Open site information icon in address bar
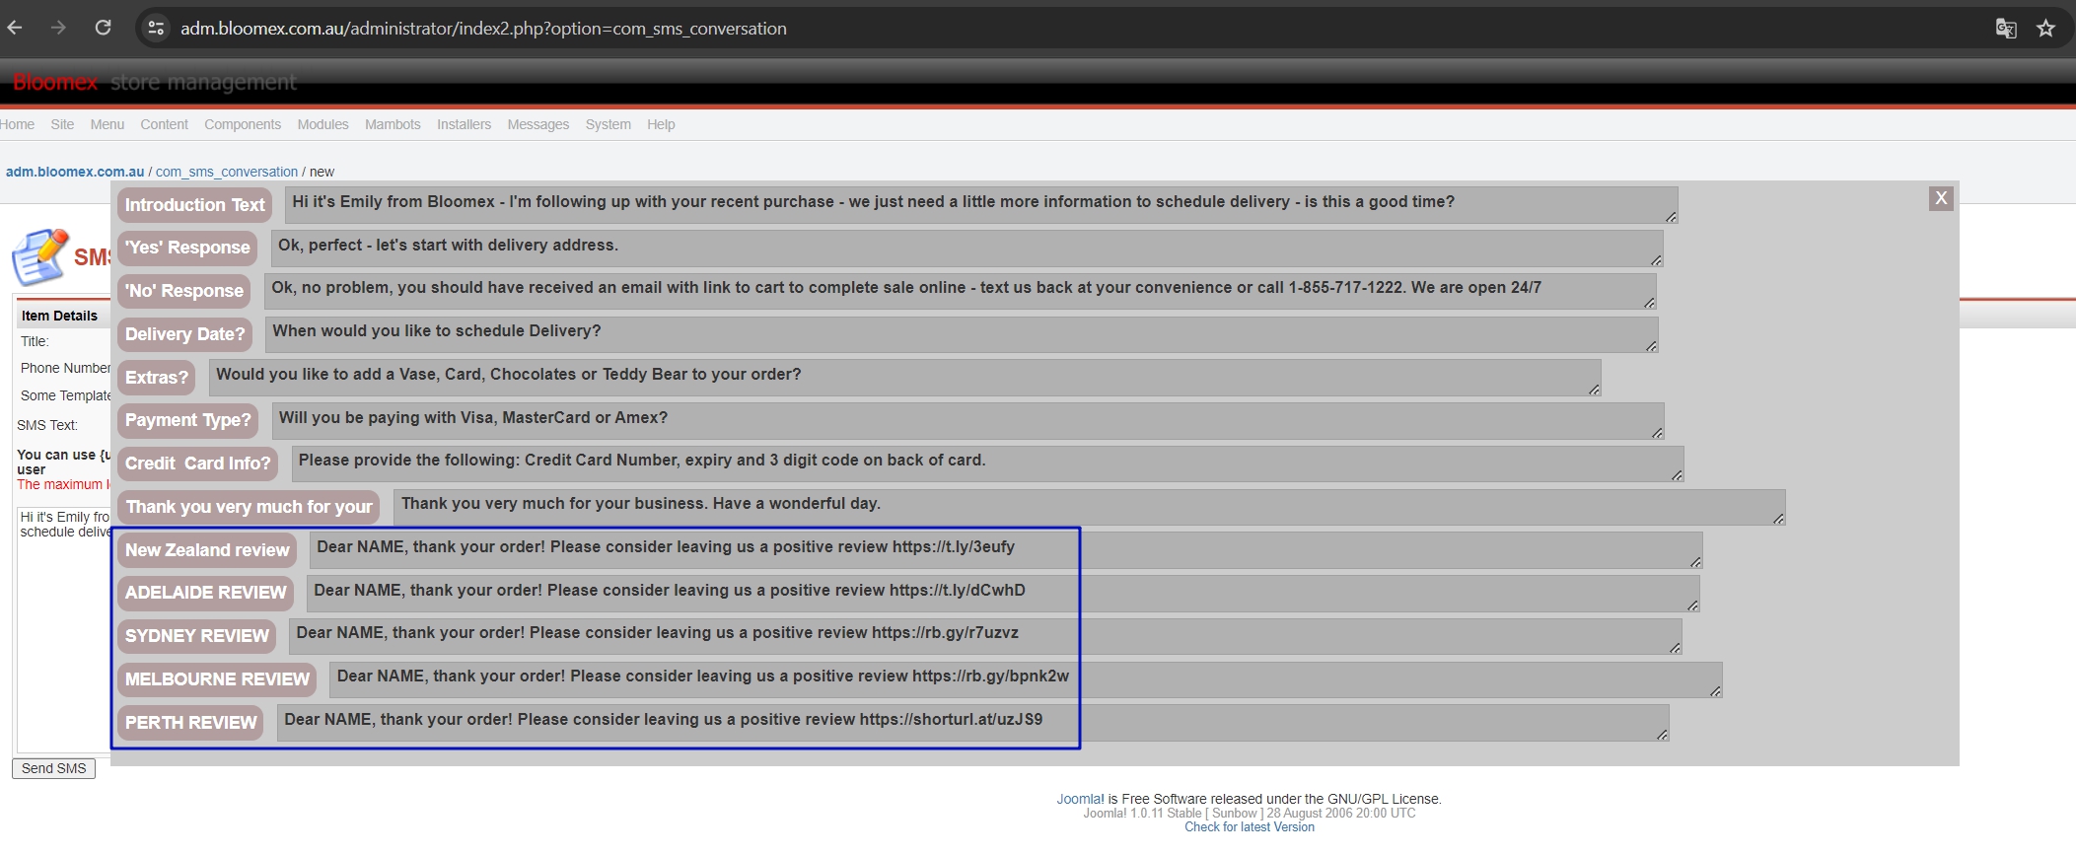Viewport: 2076px width, 855px height. click(156, 28)
